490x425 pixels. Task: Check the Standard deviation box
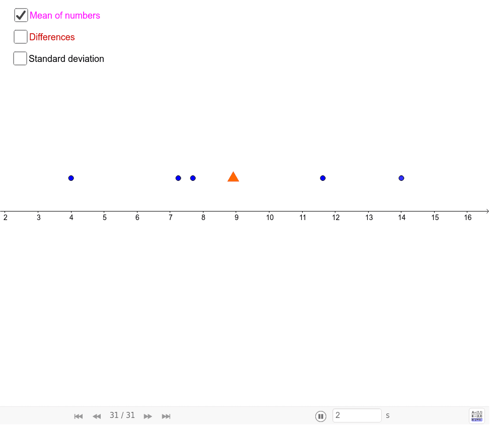click(x=20, y=58)
